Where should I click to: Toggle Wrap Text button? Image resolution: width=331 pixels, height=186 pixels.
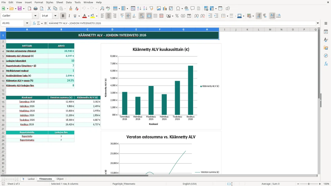point(142,16)
